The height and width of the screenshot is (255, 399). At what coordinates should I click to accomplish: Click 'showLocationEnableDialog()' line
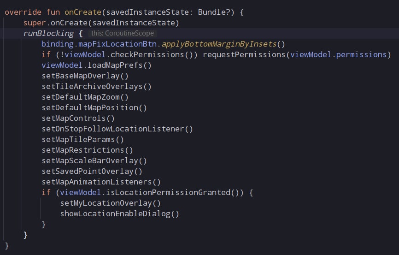click(119, 214)
